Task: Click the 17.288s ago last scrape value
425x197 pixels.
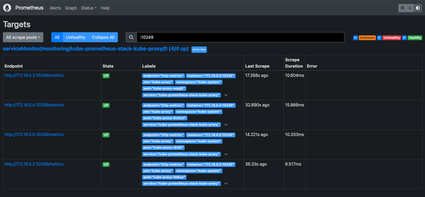Action: click(x=256, y=75)
